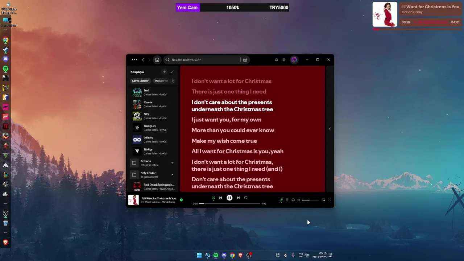Adjust the Spotify volume slider
This screenshot has height=261, width=464.
(x=310, y=200)
